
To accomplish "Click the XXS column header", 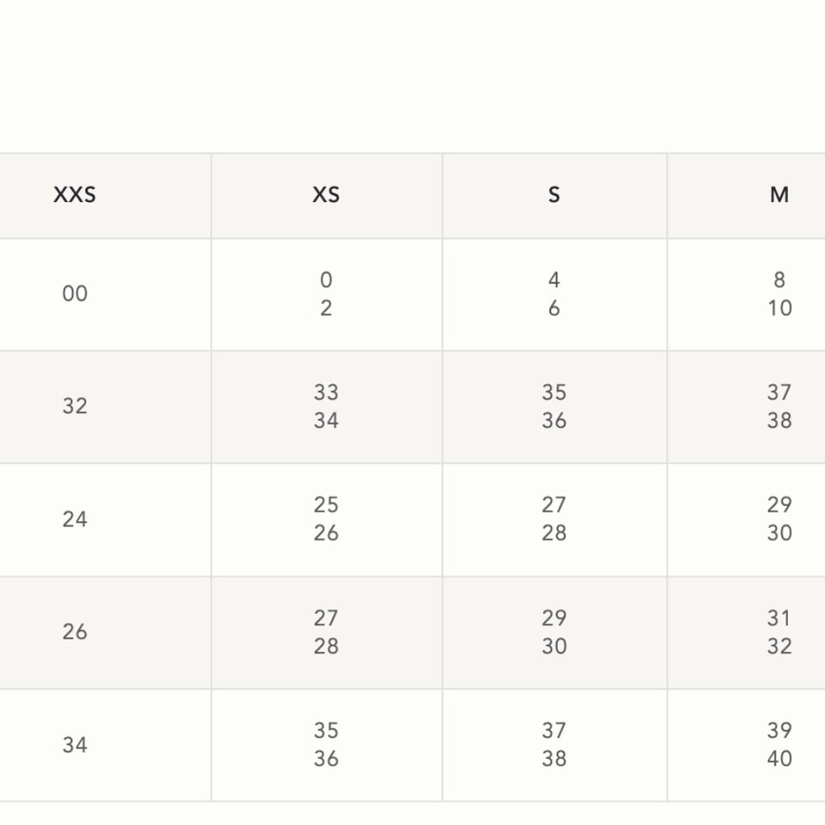I will coord(75,196).
